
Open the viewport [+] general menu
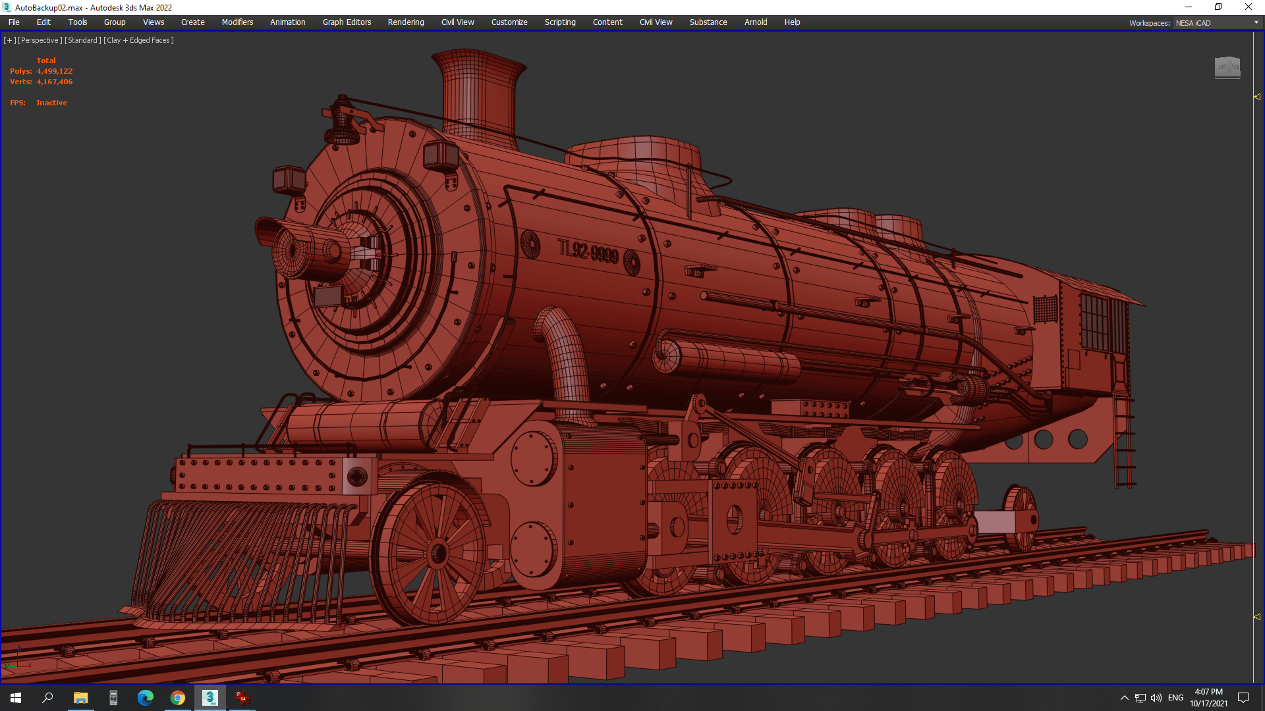[x=9, y=40]
